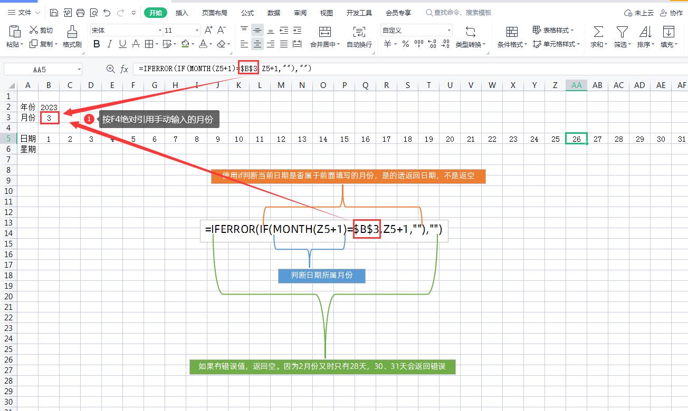This screenshot has width=688, height=411.
Task: Open the 数据 ribbon tab
Action: [274, 13]
